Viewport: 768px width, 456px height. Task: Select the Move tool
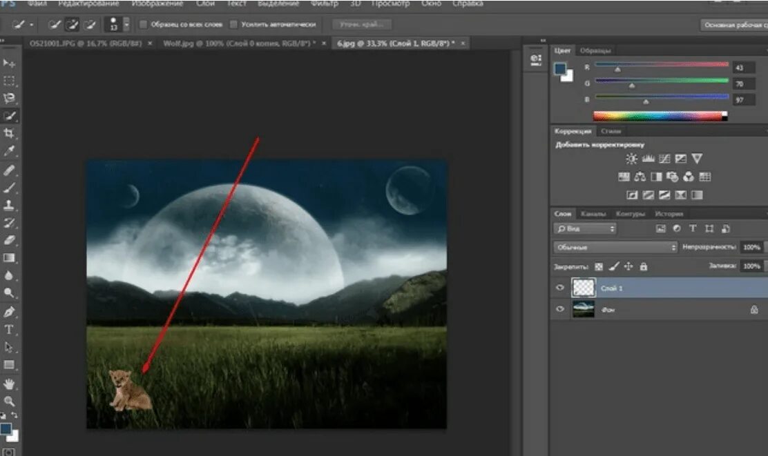[x=9, y=63]
